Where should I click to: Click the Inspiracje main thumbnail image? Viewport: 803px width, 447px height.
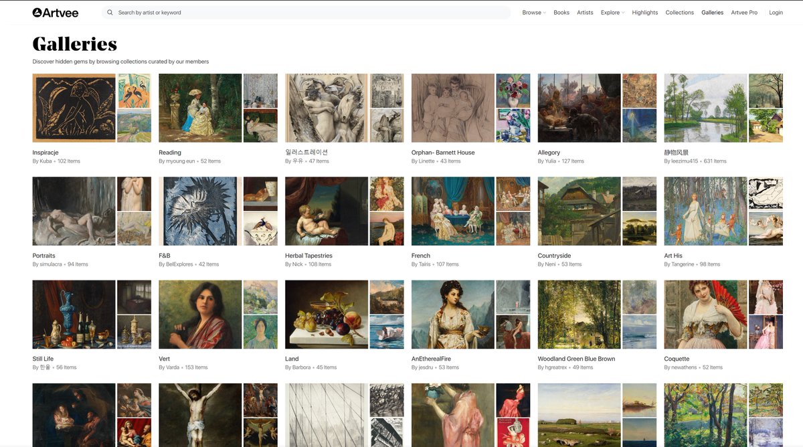point(74,108)
